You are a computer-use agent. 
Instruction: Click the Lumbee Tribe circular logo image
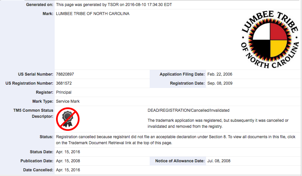tap(270, 39)
